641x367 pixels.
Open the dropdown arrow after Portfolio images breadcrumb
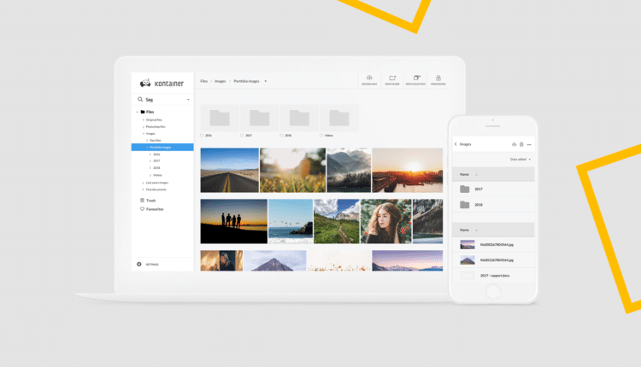pyautogui.click(x=266, y=81)
